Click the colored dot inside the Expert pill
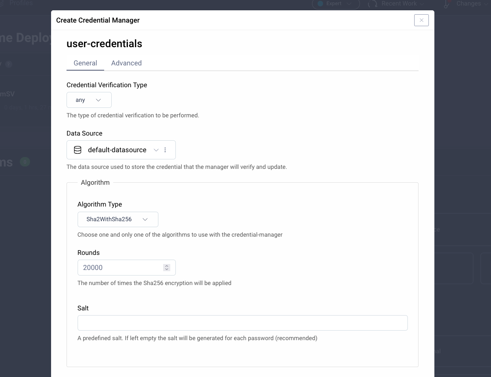The height and width of the screenshot is (377, 491). coord(321,4)
